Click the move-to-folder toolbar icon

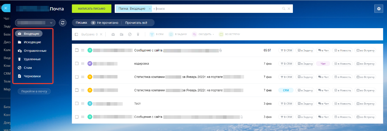pos(121,34)
